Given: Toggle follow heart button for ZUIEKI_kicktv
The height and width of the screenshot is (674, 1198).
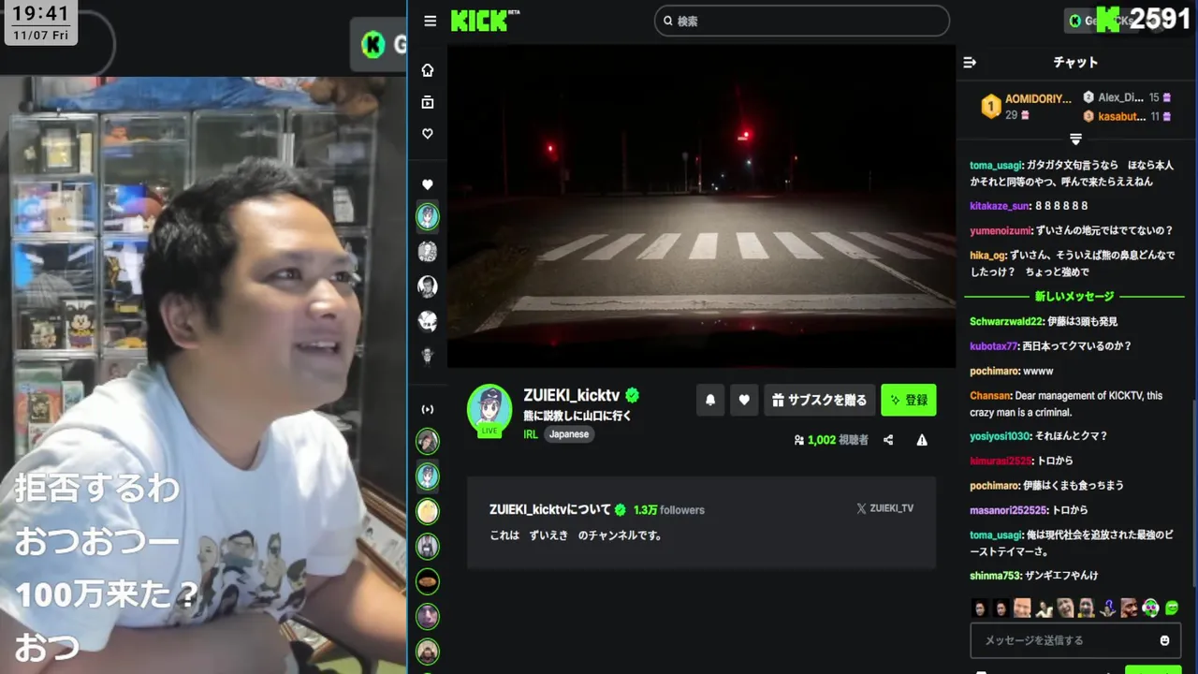Looking at the screenshot, I should (744, 400).
